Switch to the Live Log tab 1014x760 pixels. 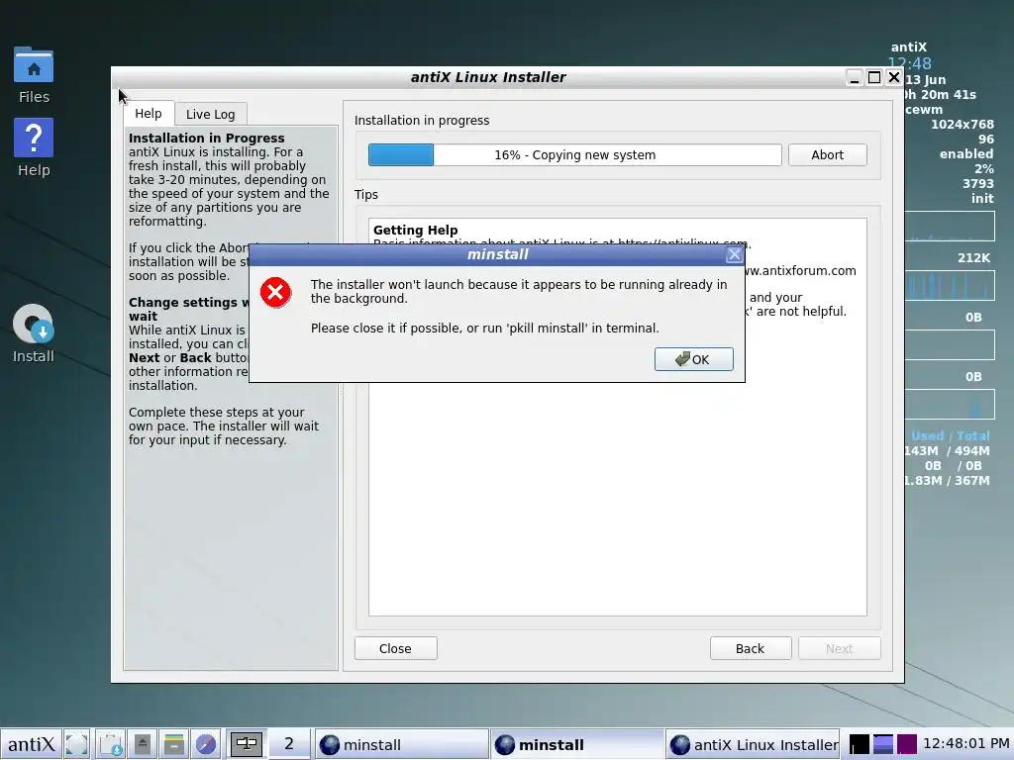[210, 115]
